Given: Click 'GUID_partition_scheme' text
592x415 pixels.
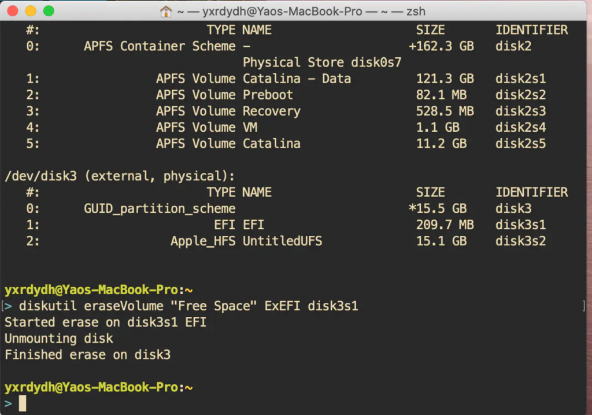Looking at the screenshot, I should (x=160, y=209).
